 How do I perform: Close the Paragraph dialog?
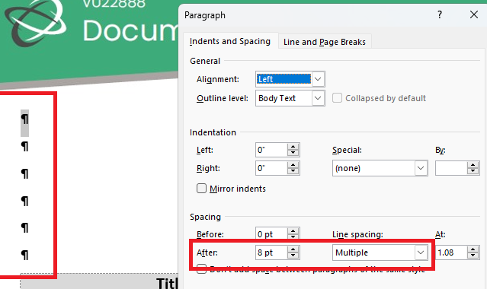click(x=474, y=14)
